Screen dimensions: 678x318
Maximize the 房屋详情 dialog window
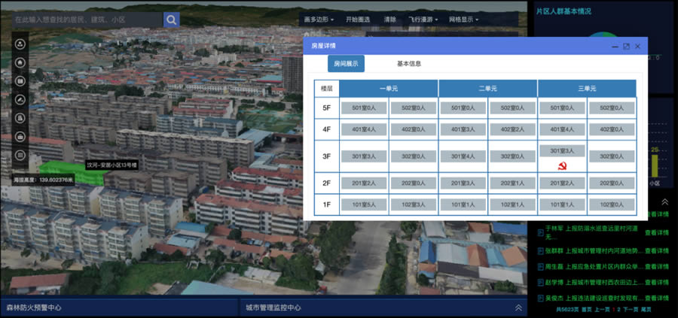[x=626, y=47]
